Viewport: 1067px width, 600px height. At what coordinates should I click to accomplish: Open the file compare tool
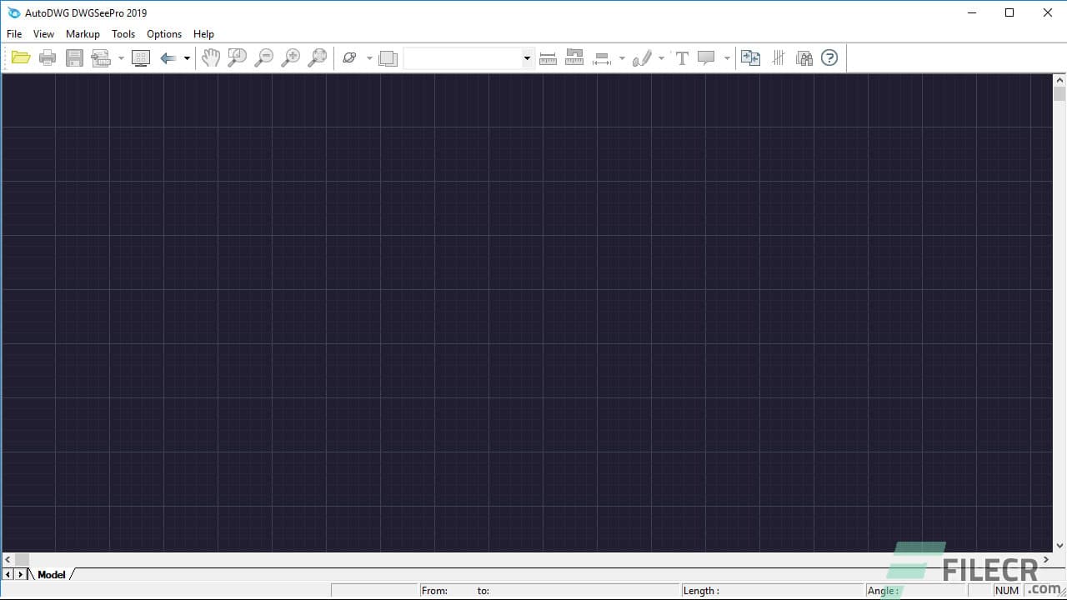tap(749, 57)
